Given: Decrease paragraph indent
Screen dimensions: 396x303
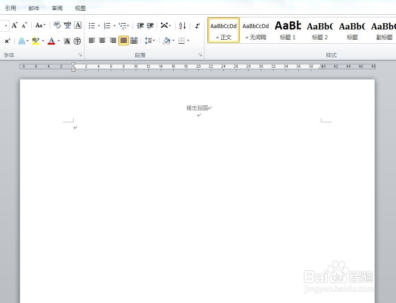Looking at the screenshot, I should (x=141, y=25).
